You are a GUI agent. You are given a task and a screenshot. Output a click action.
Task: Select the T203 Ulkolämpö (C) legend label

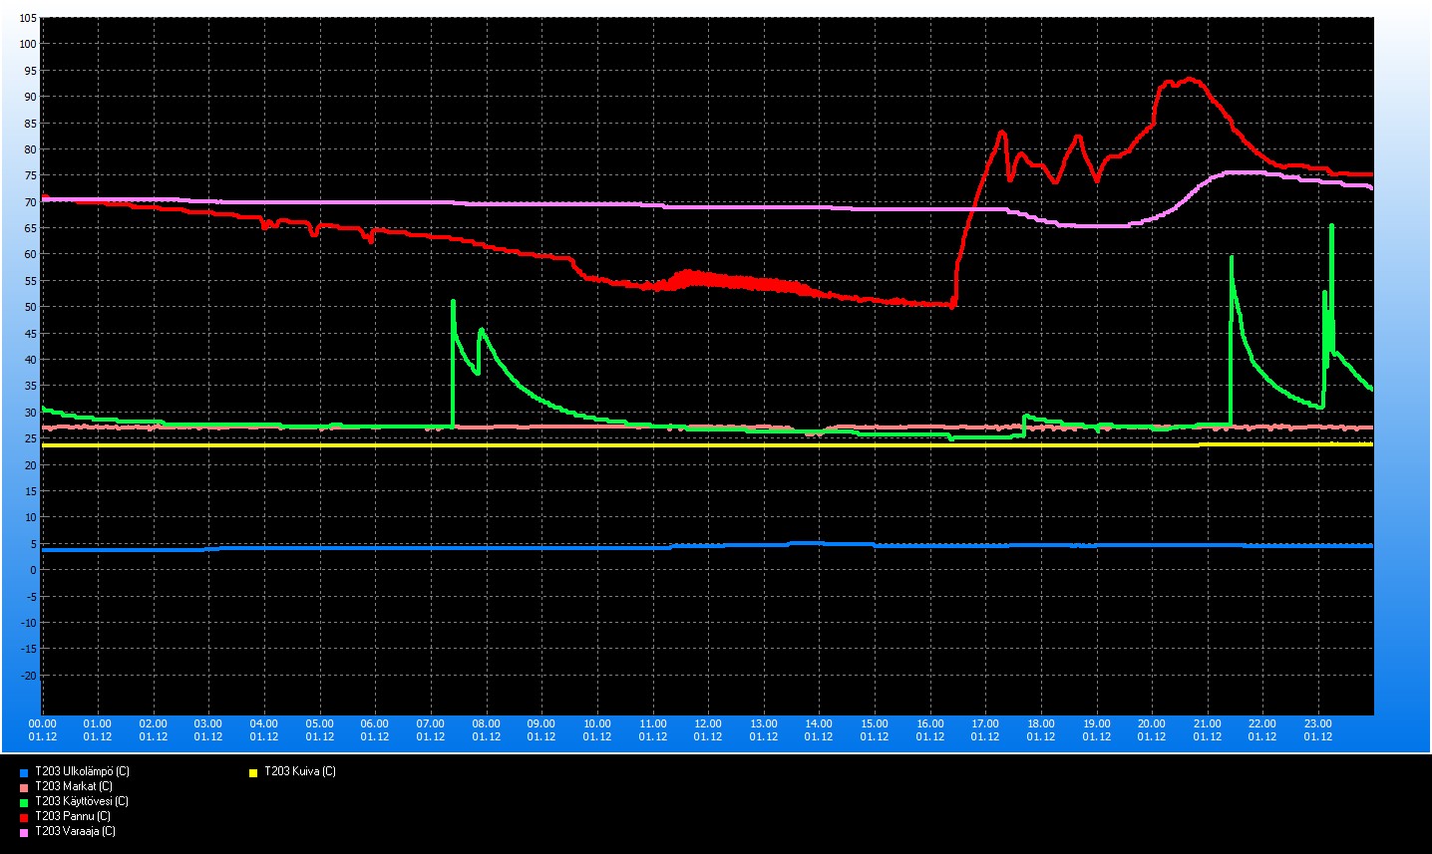(x=82, y=771)
